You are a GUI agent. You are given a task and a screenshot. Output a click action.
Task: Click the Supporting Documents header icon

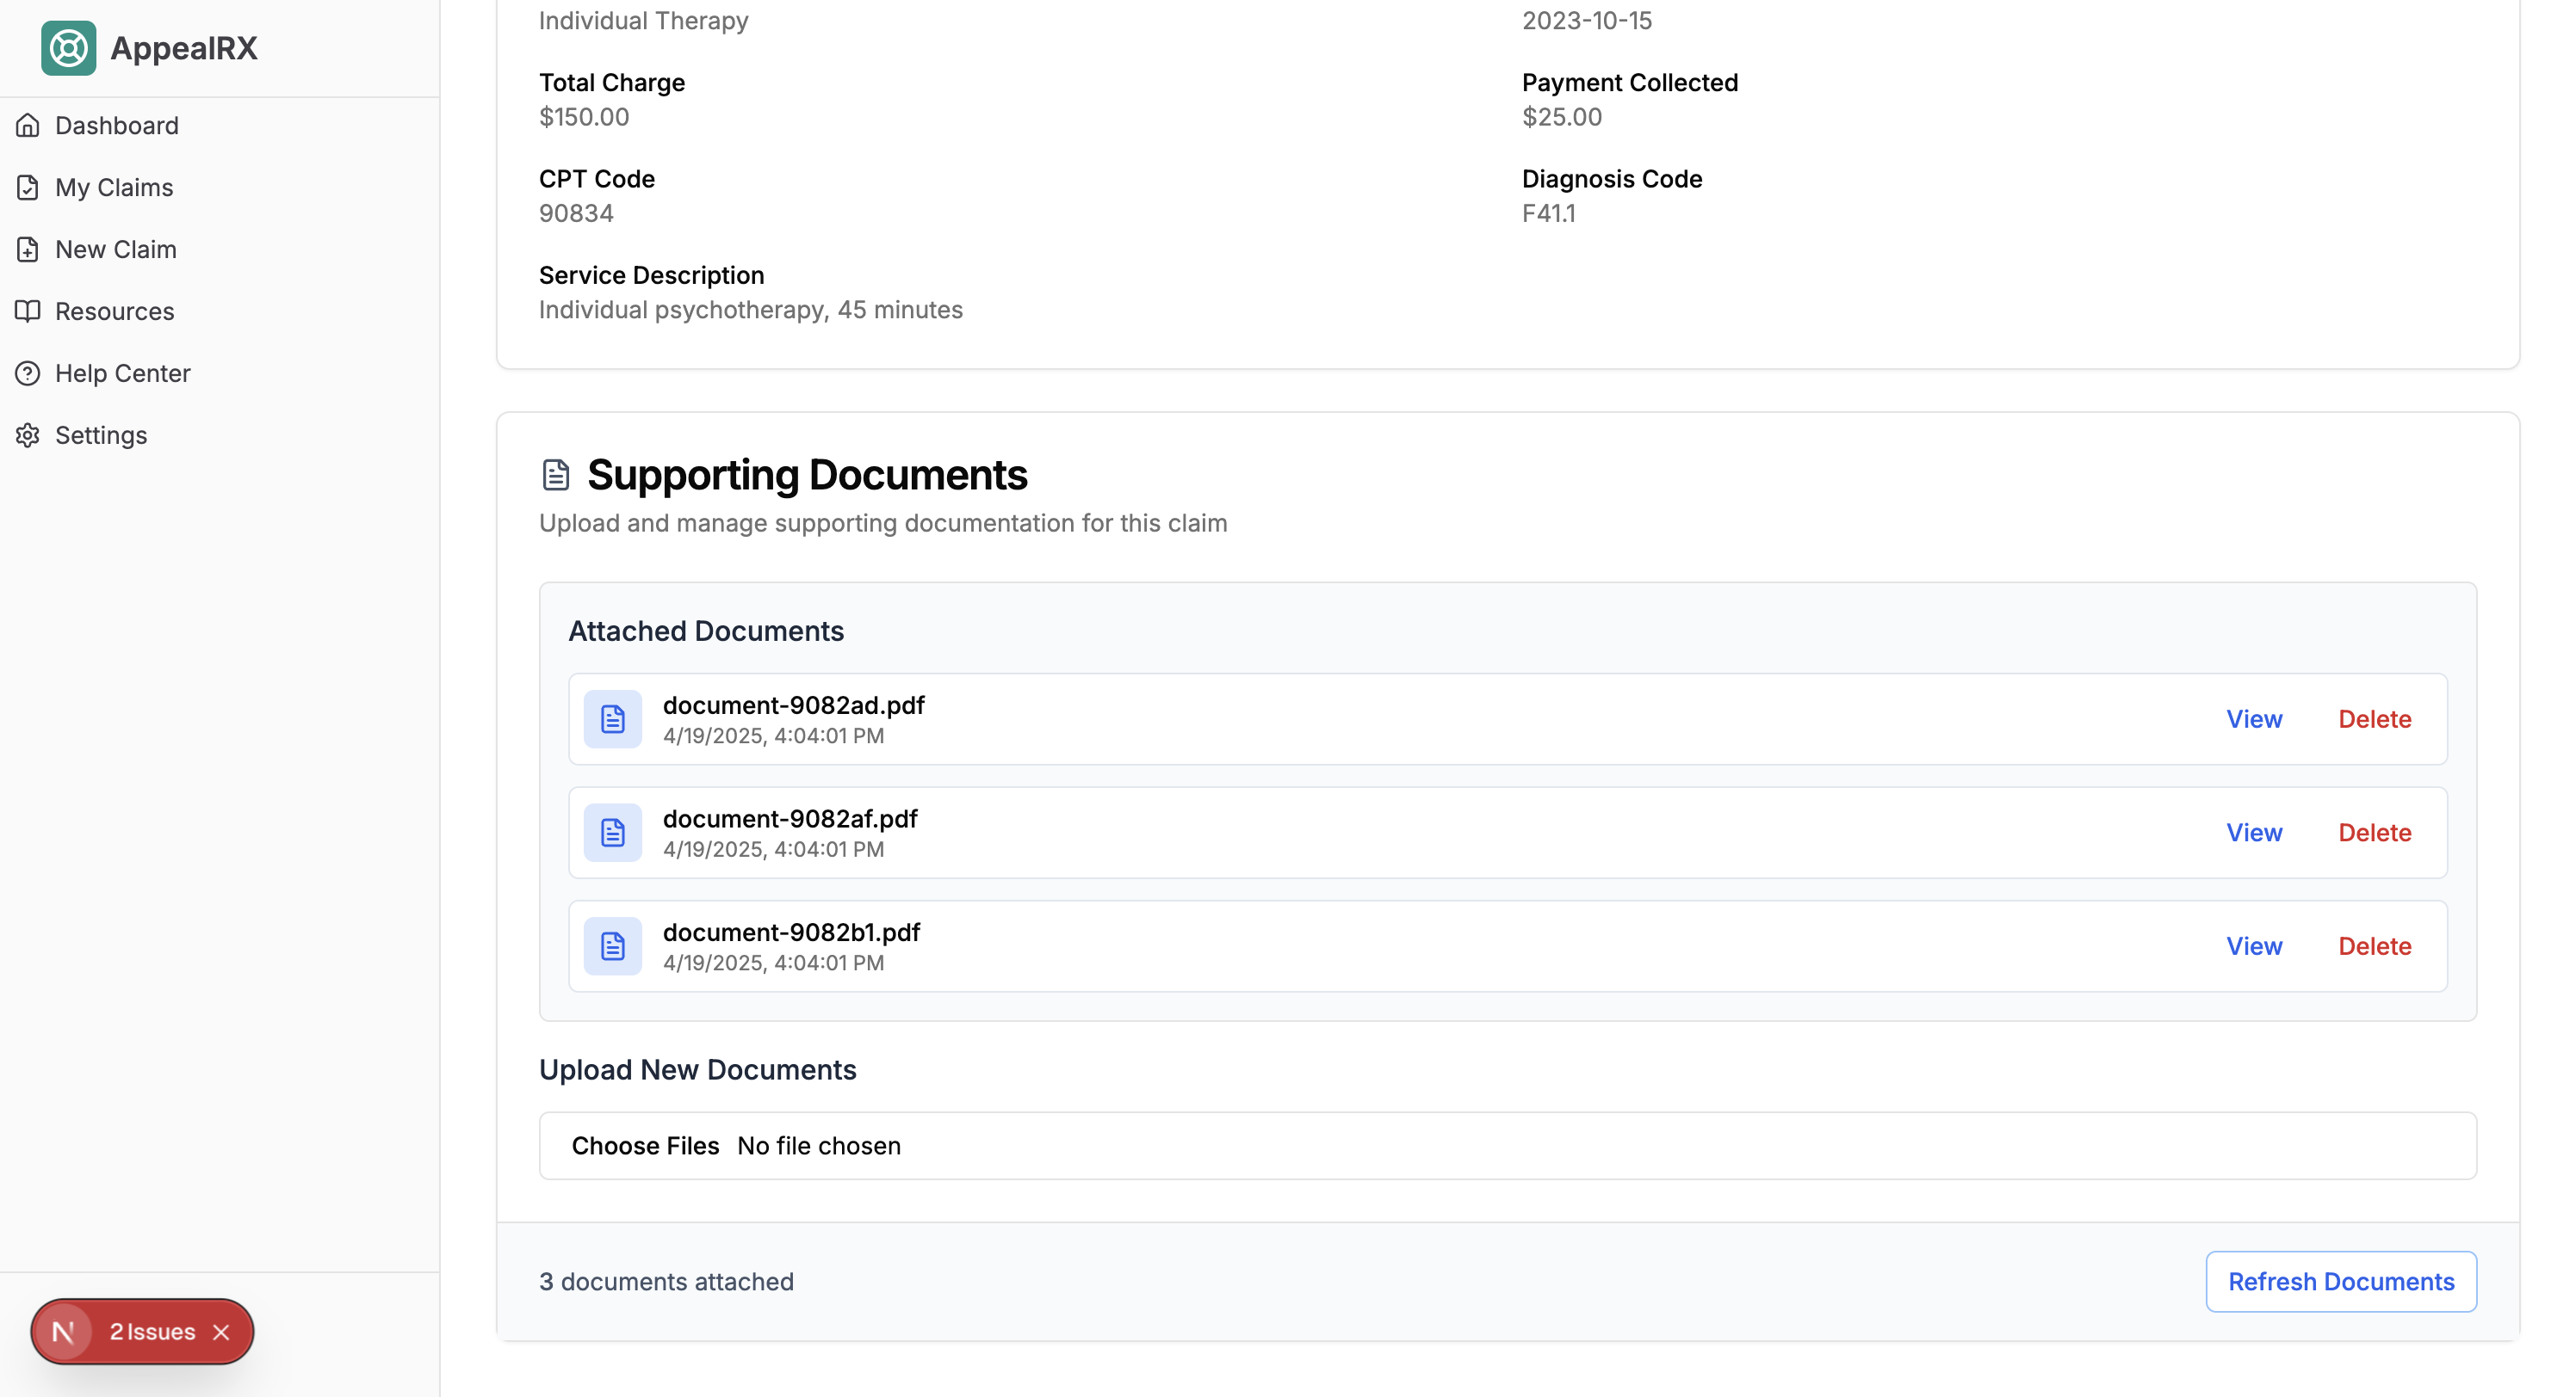[556, 476]
